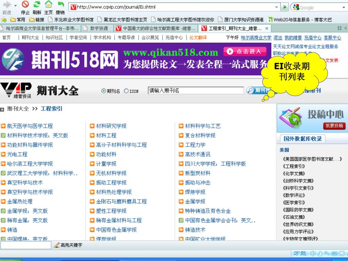This screenshot has width=348, height=261.
Task: Click the play icon on 点击进入 banner button
Action: coord(230,51)
